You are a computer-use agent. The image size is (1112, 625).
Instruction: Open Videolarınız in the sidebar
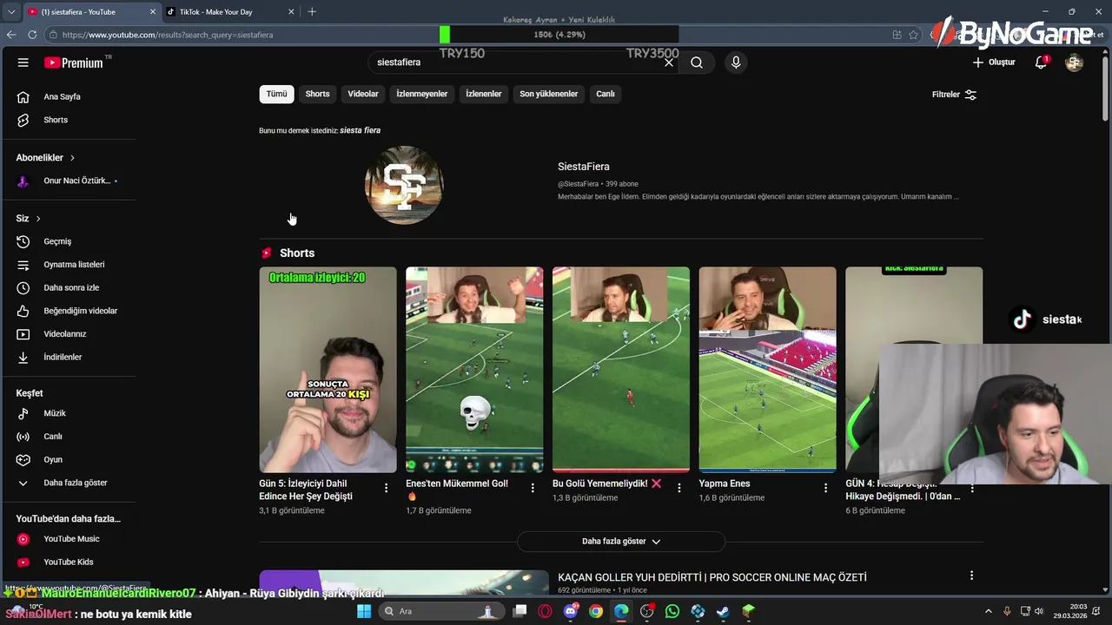[69, 334]
